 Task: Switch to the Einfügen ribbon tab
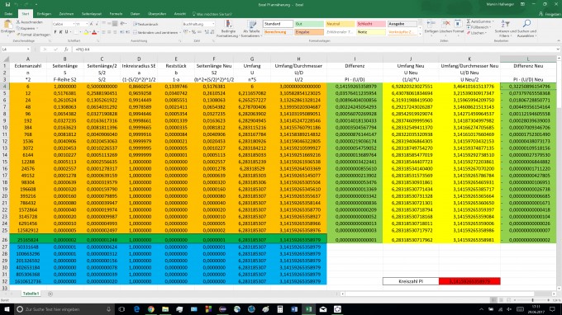pyautogui.click(x=44, y=14)
